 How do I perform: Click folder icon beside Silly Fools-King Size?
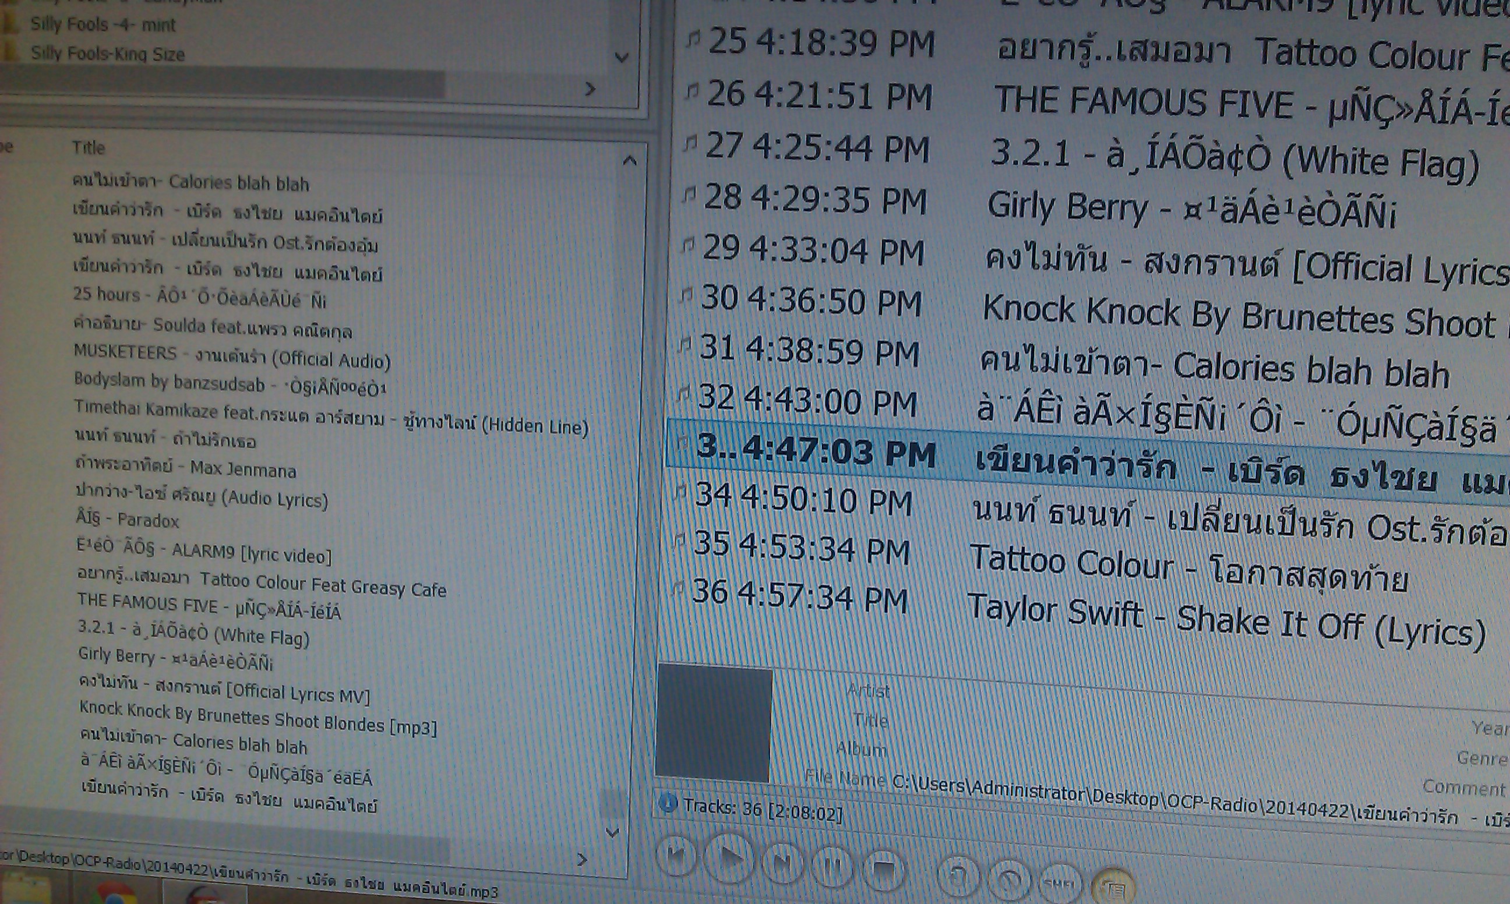pyautogui.click(x=10, y=51)
